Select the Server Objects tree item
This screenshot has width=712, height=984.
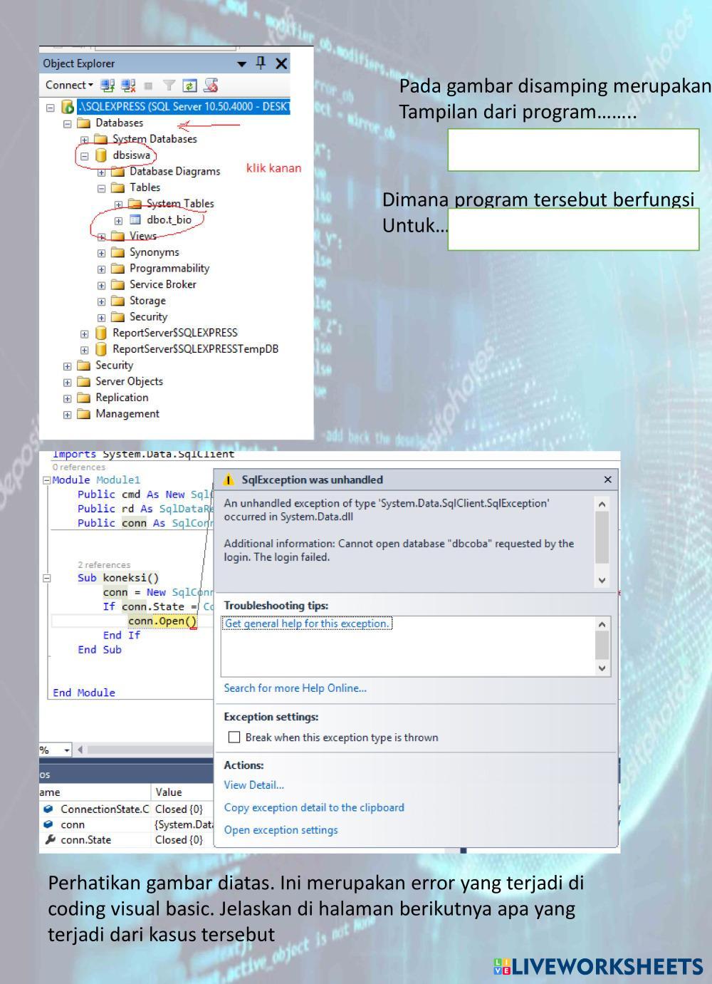[129, 382]
